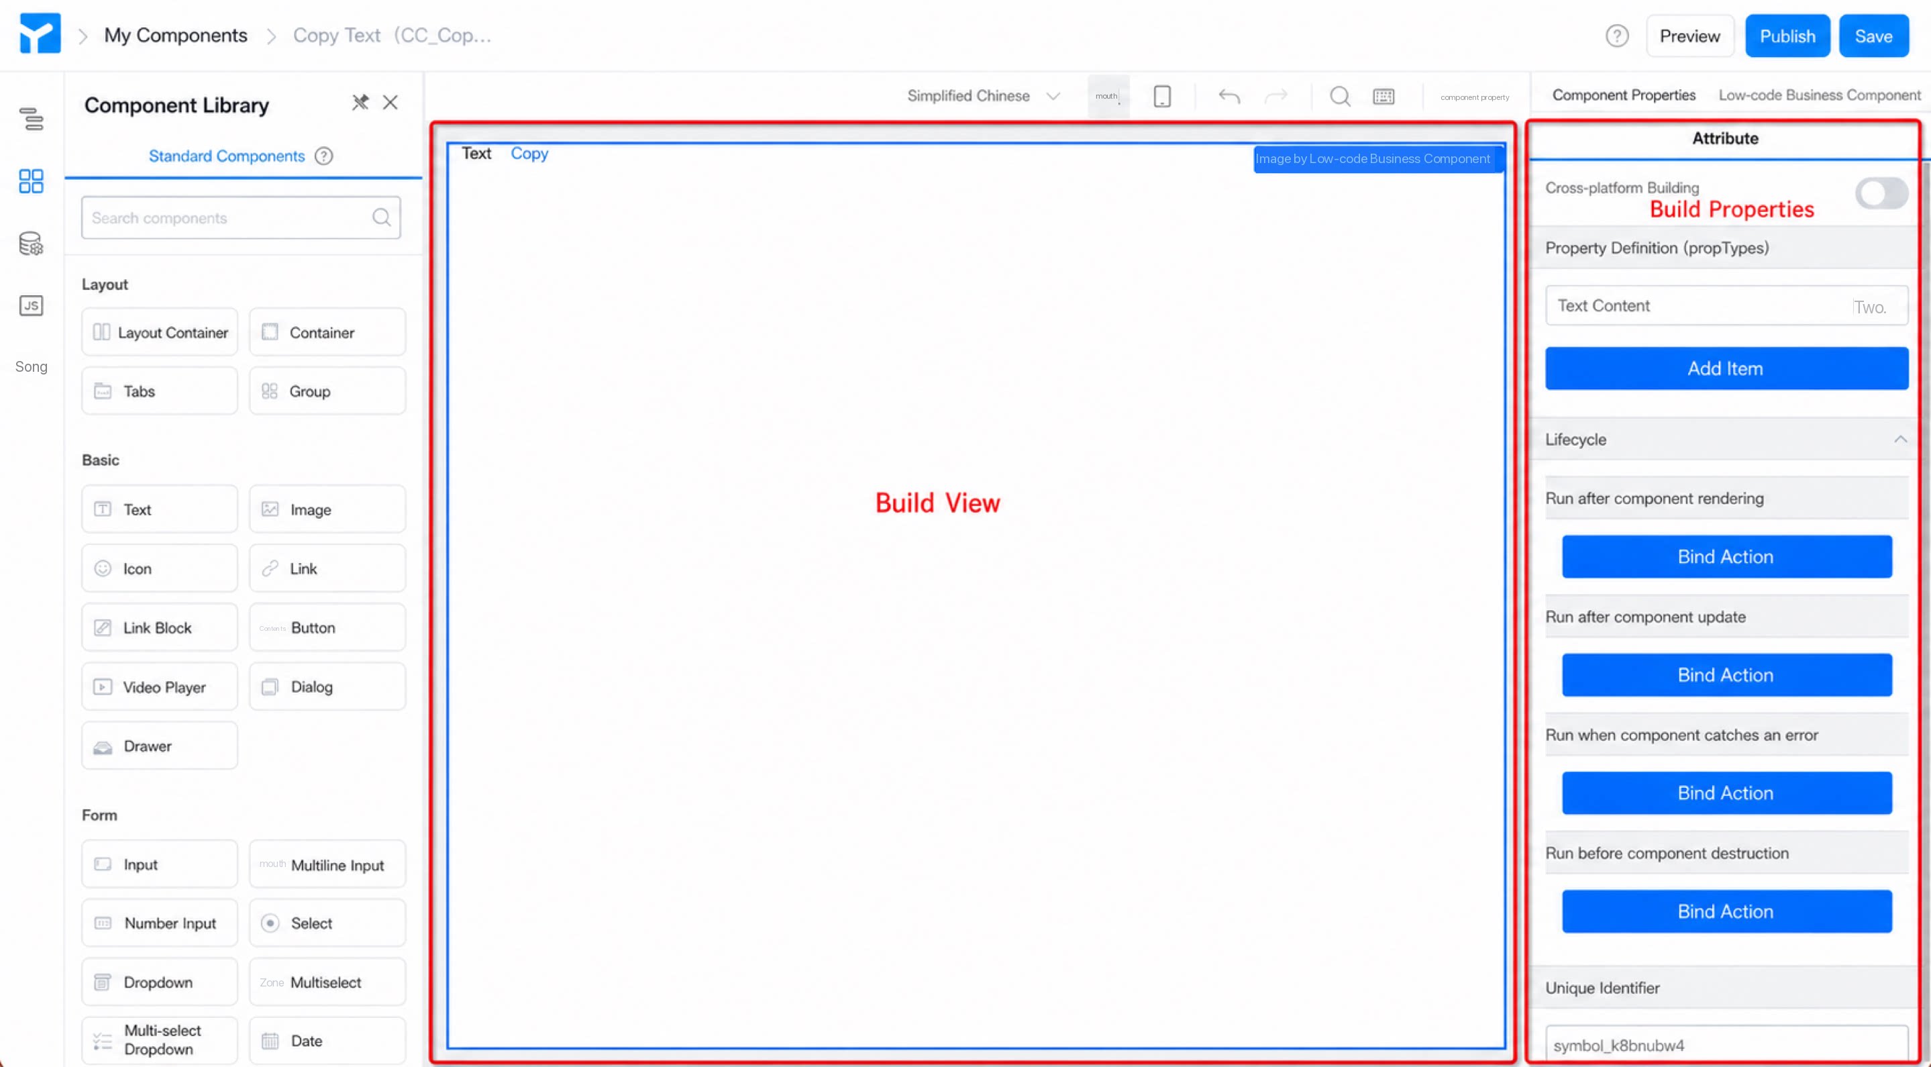Bind action for run after component rendering

click(1726, 556)
